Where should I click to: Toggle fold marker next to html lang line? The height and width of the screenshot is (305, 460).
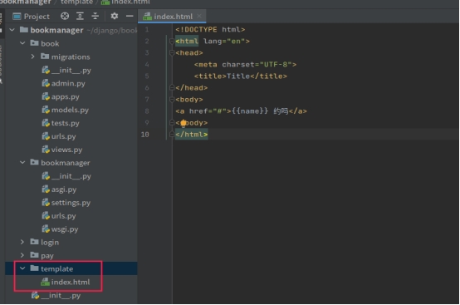point(172,41)
